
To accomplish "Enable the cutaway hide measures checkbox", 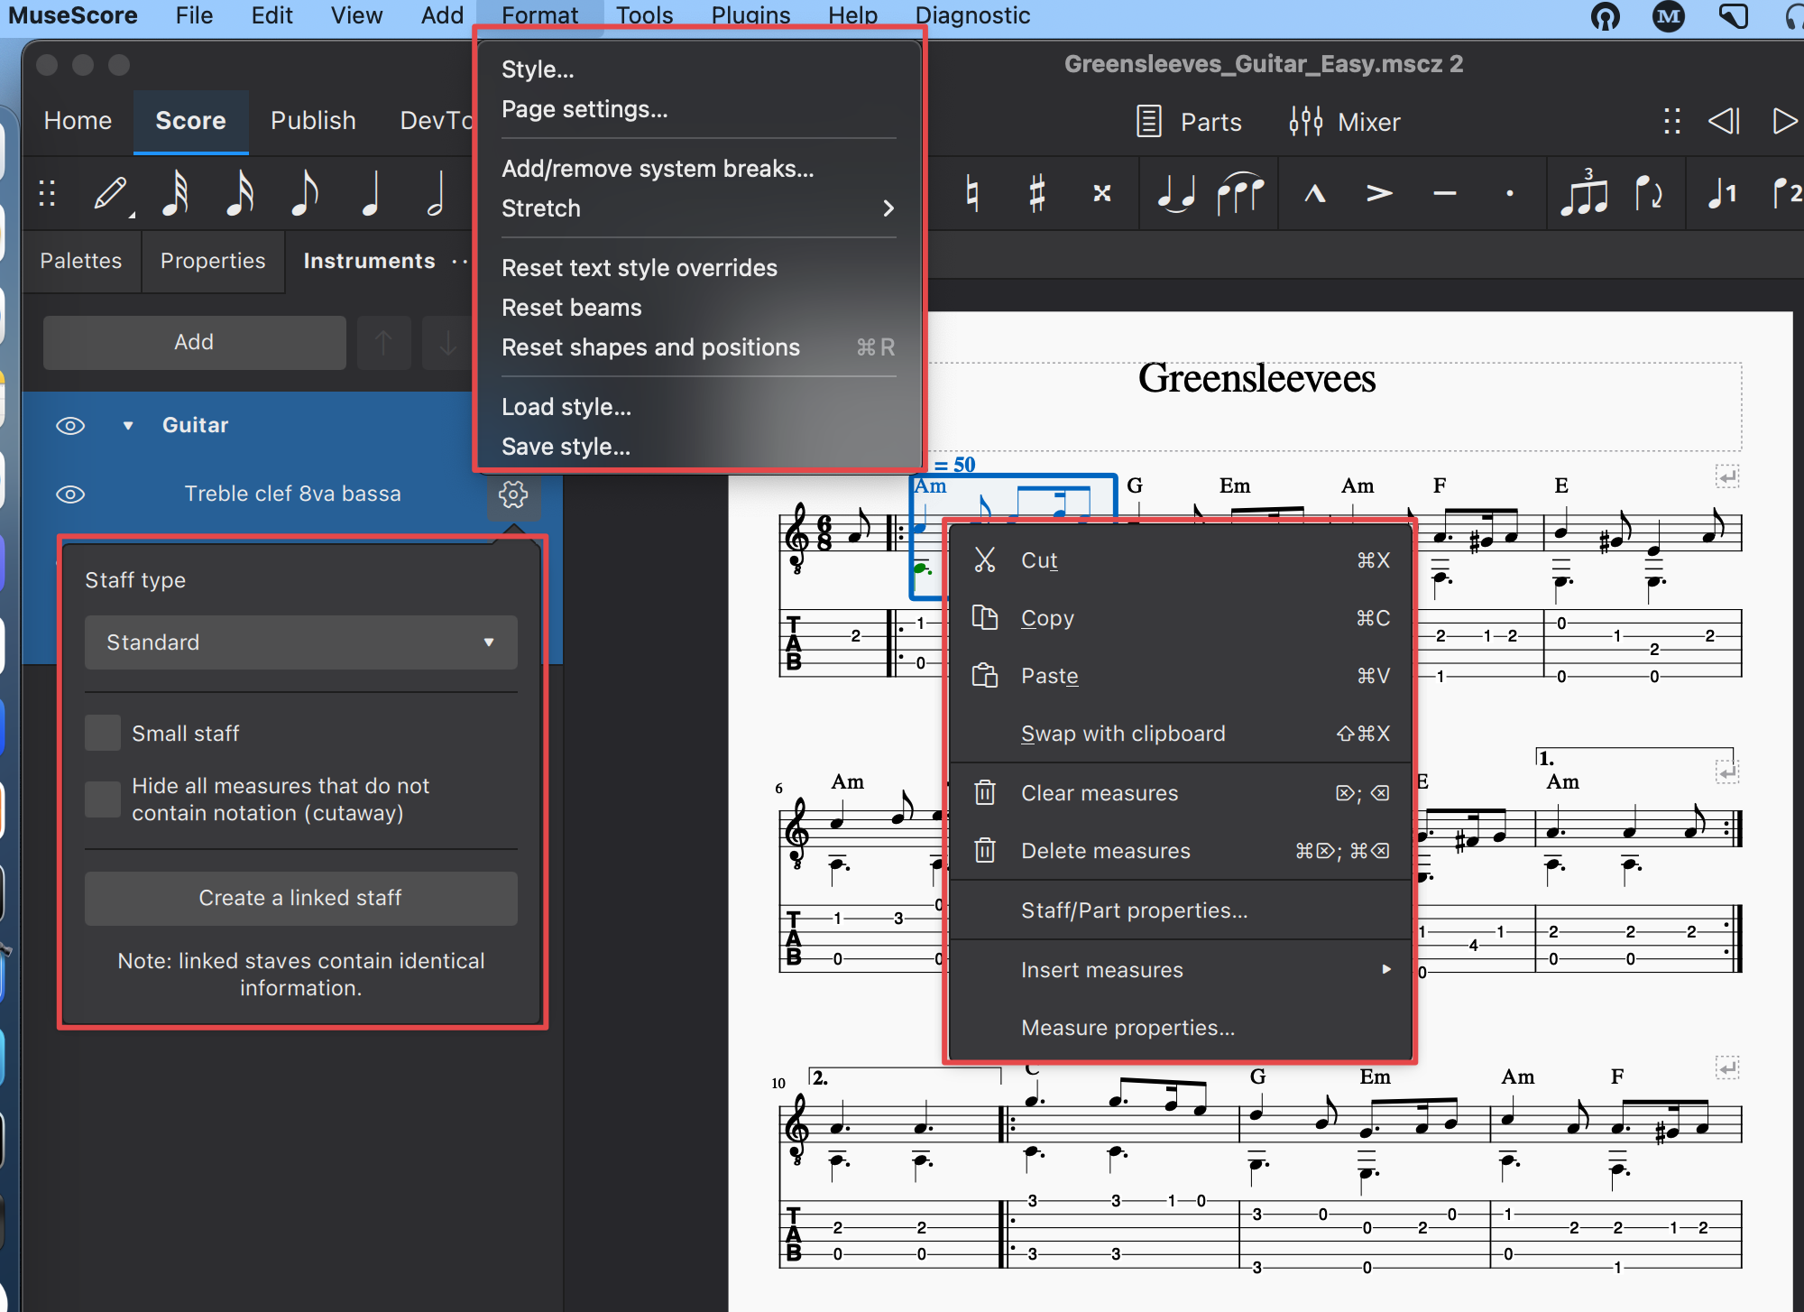I will [x=103, y=799].
